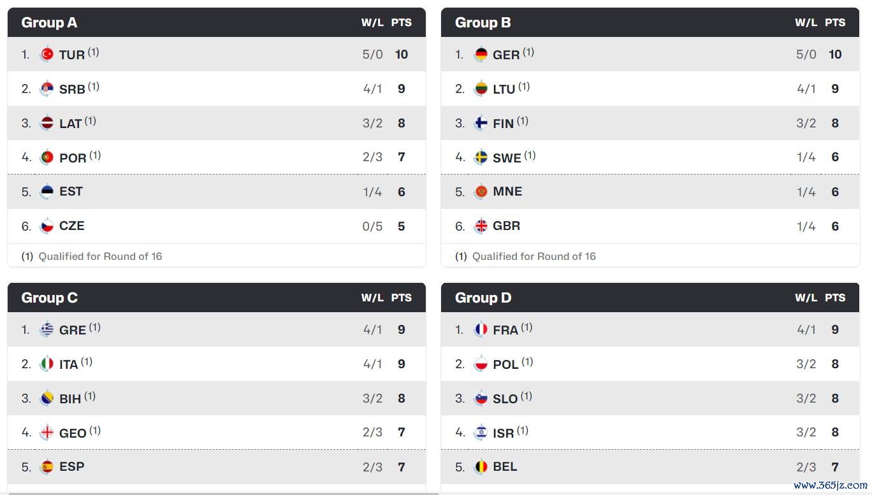Click the Germany flag icon in Group B

coord(481,54)
